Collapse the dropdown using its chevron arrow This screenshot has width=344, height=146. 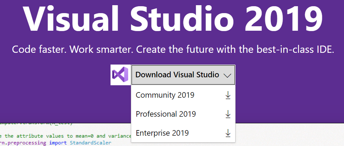click(227, 75)
